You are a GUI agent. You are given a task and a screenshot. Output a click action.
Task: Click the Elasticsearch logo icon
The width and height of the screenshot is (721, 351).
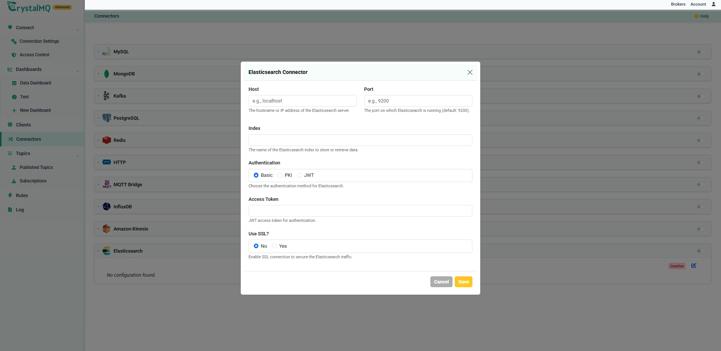point(107,251)
